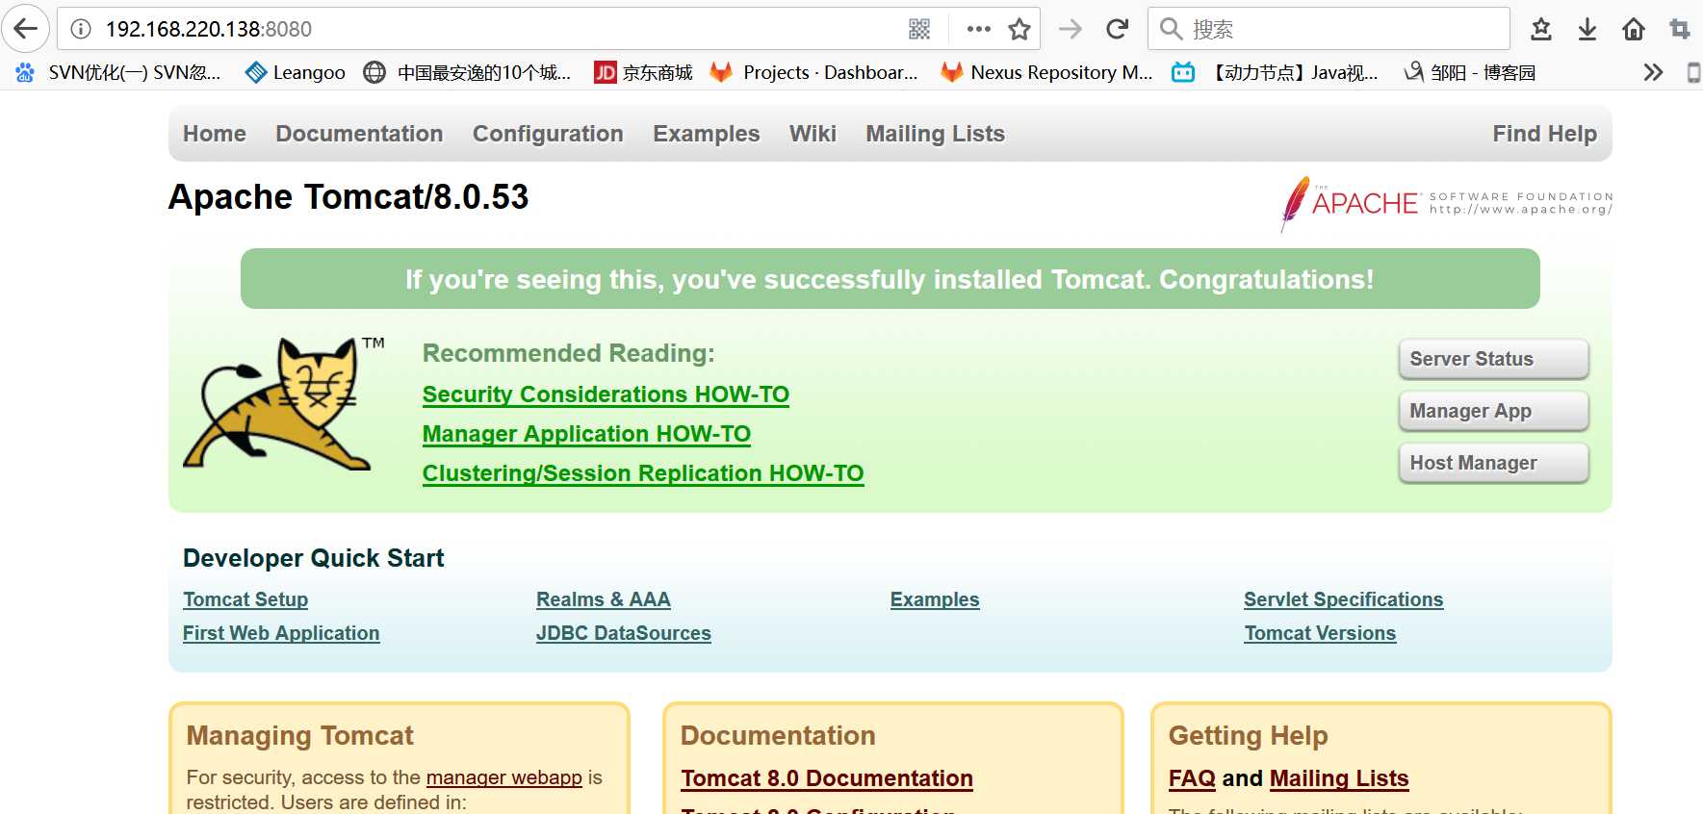Image resolution: width=1703 pixels, height=814 pixels.
Task: Click the browser back arrow button
Action: point(26,29)
